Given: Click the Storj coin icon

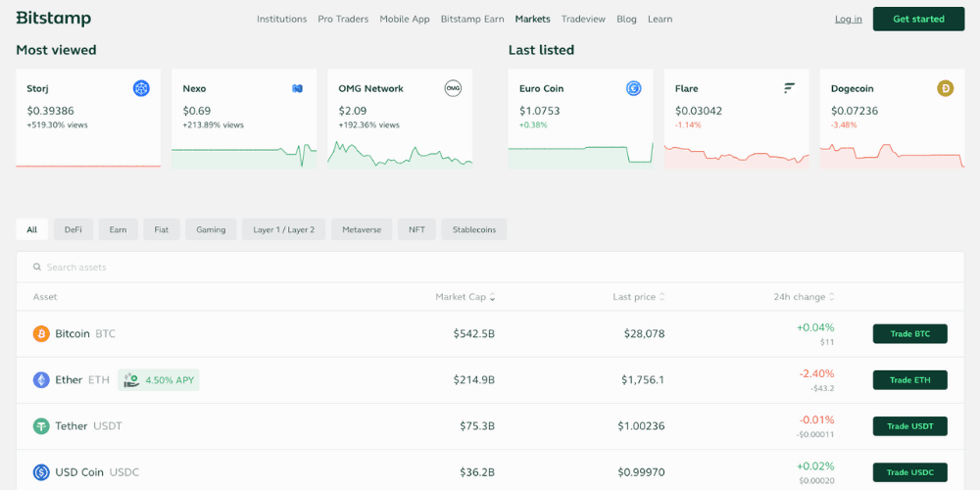Looking at the screenshot, I should (141, 88).
